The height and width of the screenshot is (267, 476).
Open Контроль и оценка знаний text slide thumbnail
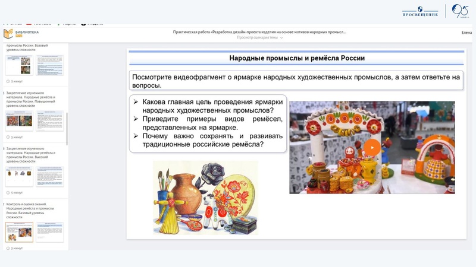coord(50,232)
